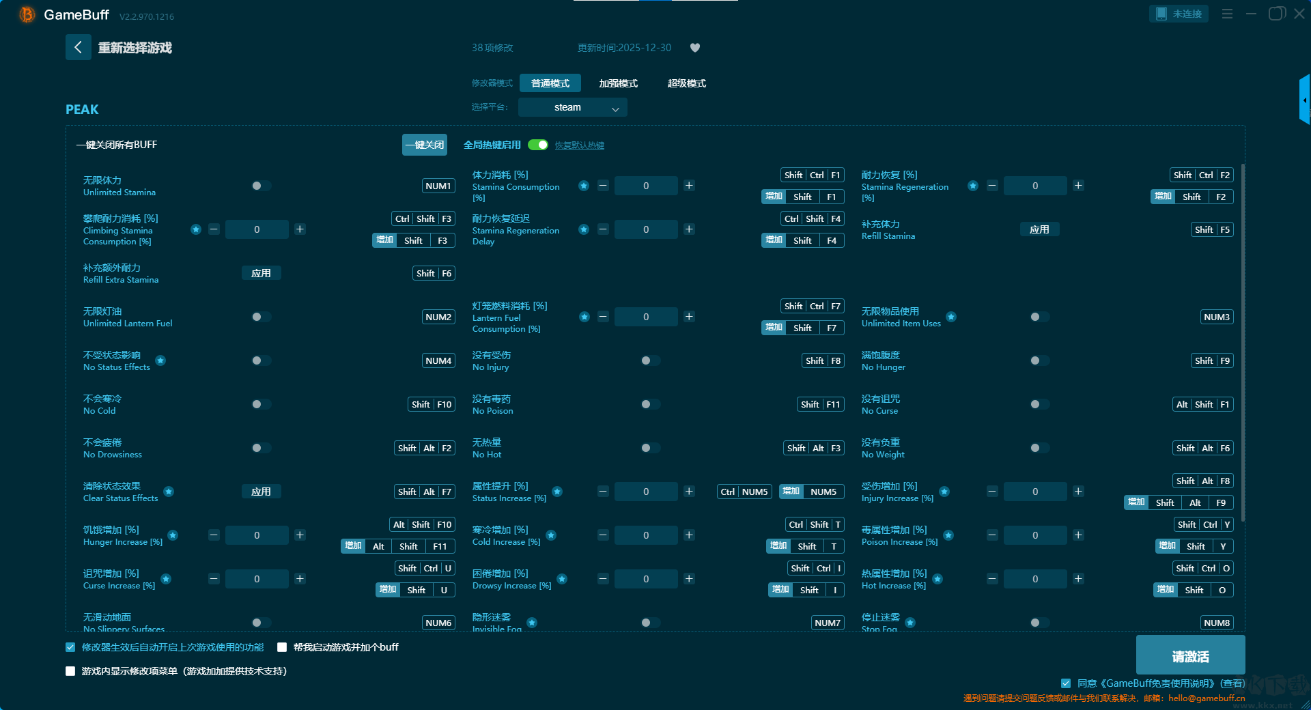Viewport: 1311px width, 710px height.
Task: Click the star icon for Status Increase
Action: coord(557,492)
